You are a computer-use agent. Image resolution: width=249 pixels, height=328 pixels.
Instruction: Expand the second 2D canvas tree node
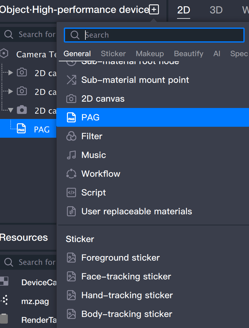[11, 91]
